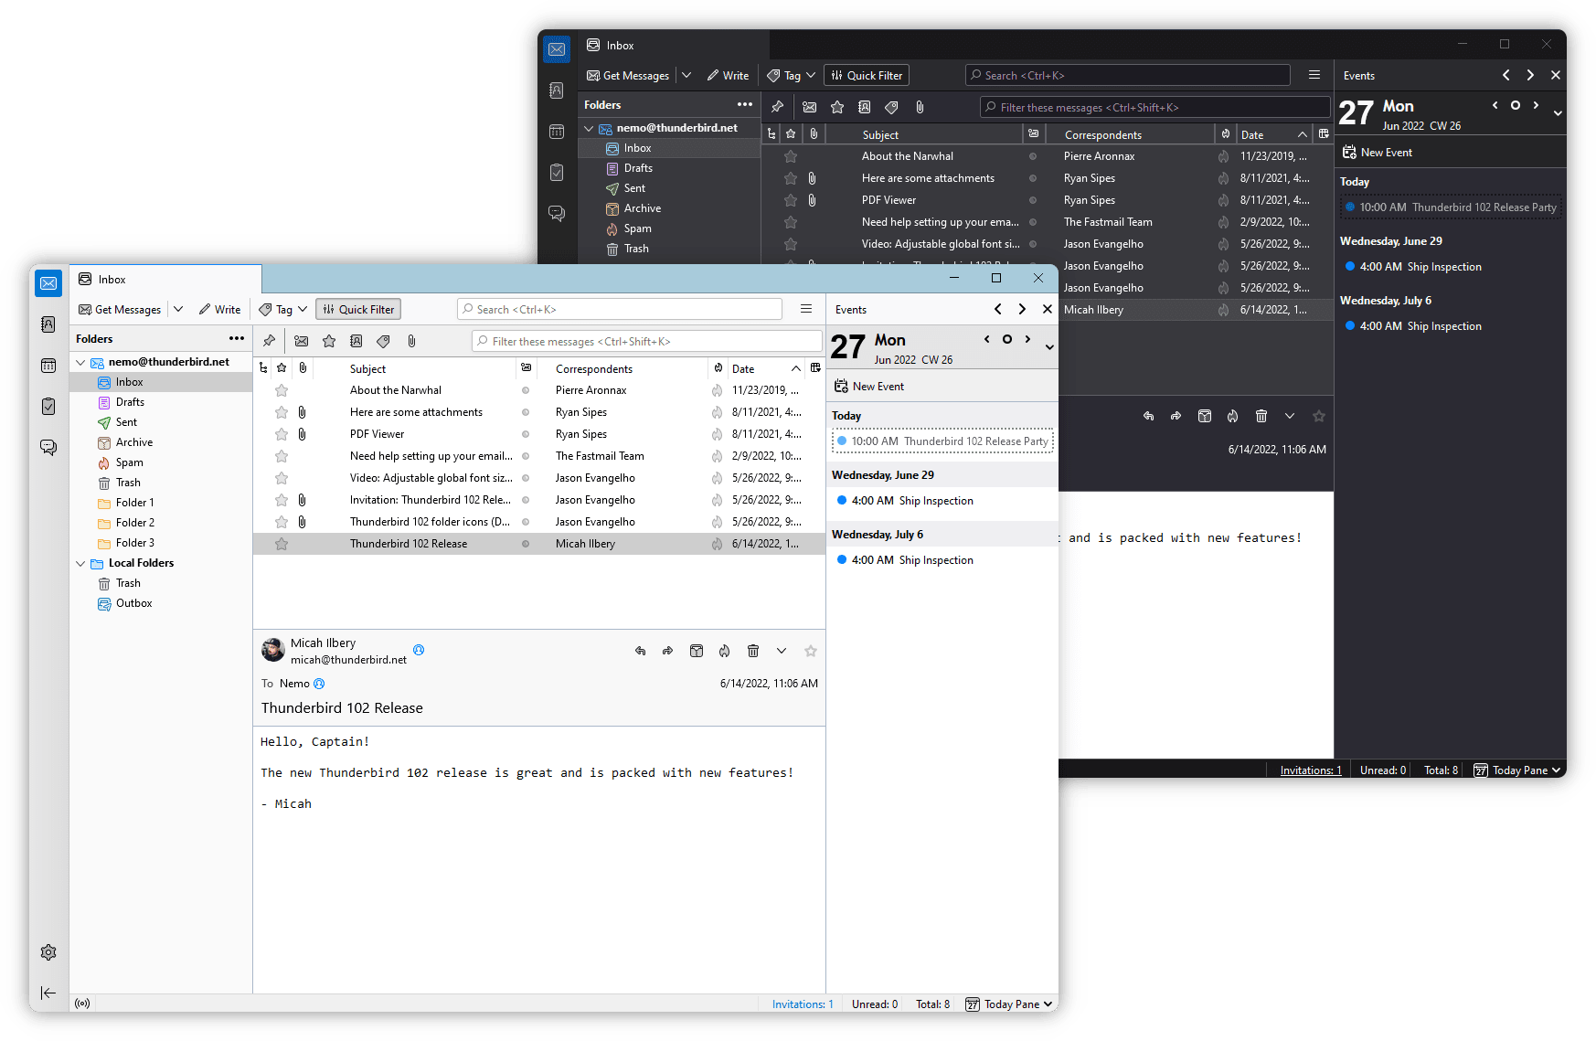The image size is (1596, 1041).
Task: Toggle Quick Filter in light window
Action: (x=358, y=309)
